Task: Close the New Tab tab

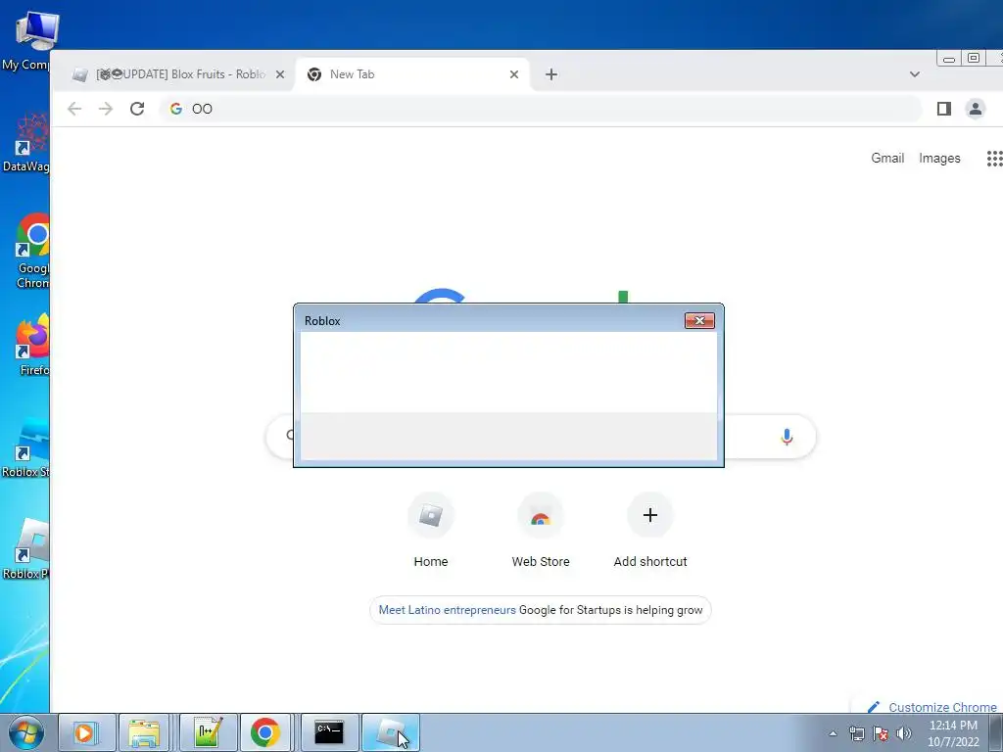Action: pyautogui.click(x=513, y=74)
